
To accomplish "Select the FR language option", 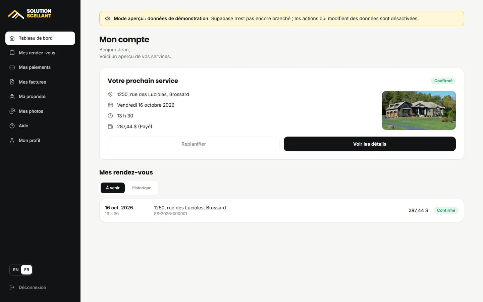I will pyautogui.click(x=26, y=270).
